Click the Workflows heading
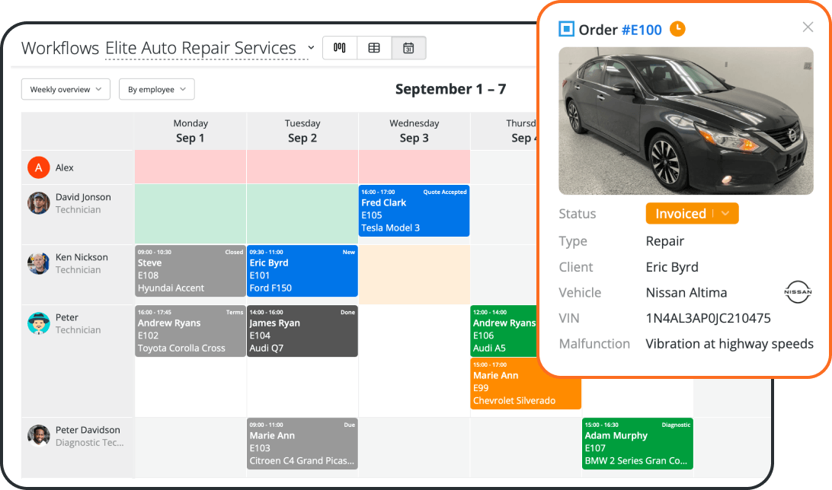 point(60,48)
